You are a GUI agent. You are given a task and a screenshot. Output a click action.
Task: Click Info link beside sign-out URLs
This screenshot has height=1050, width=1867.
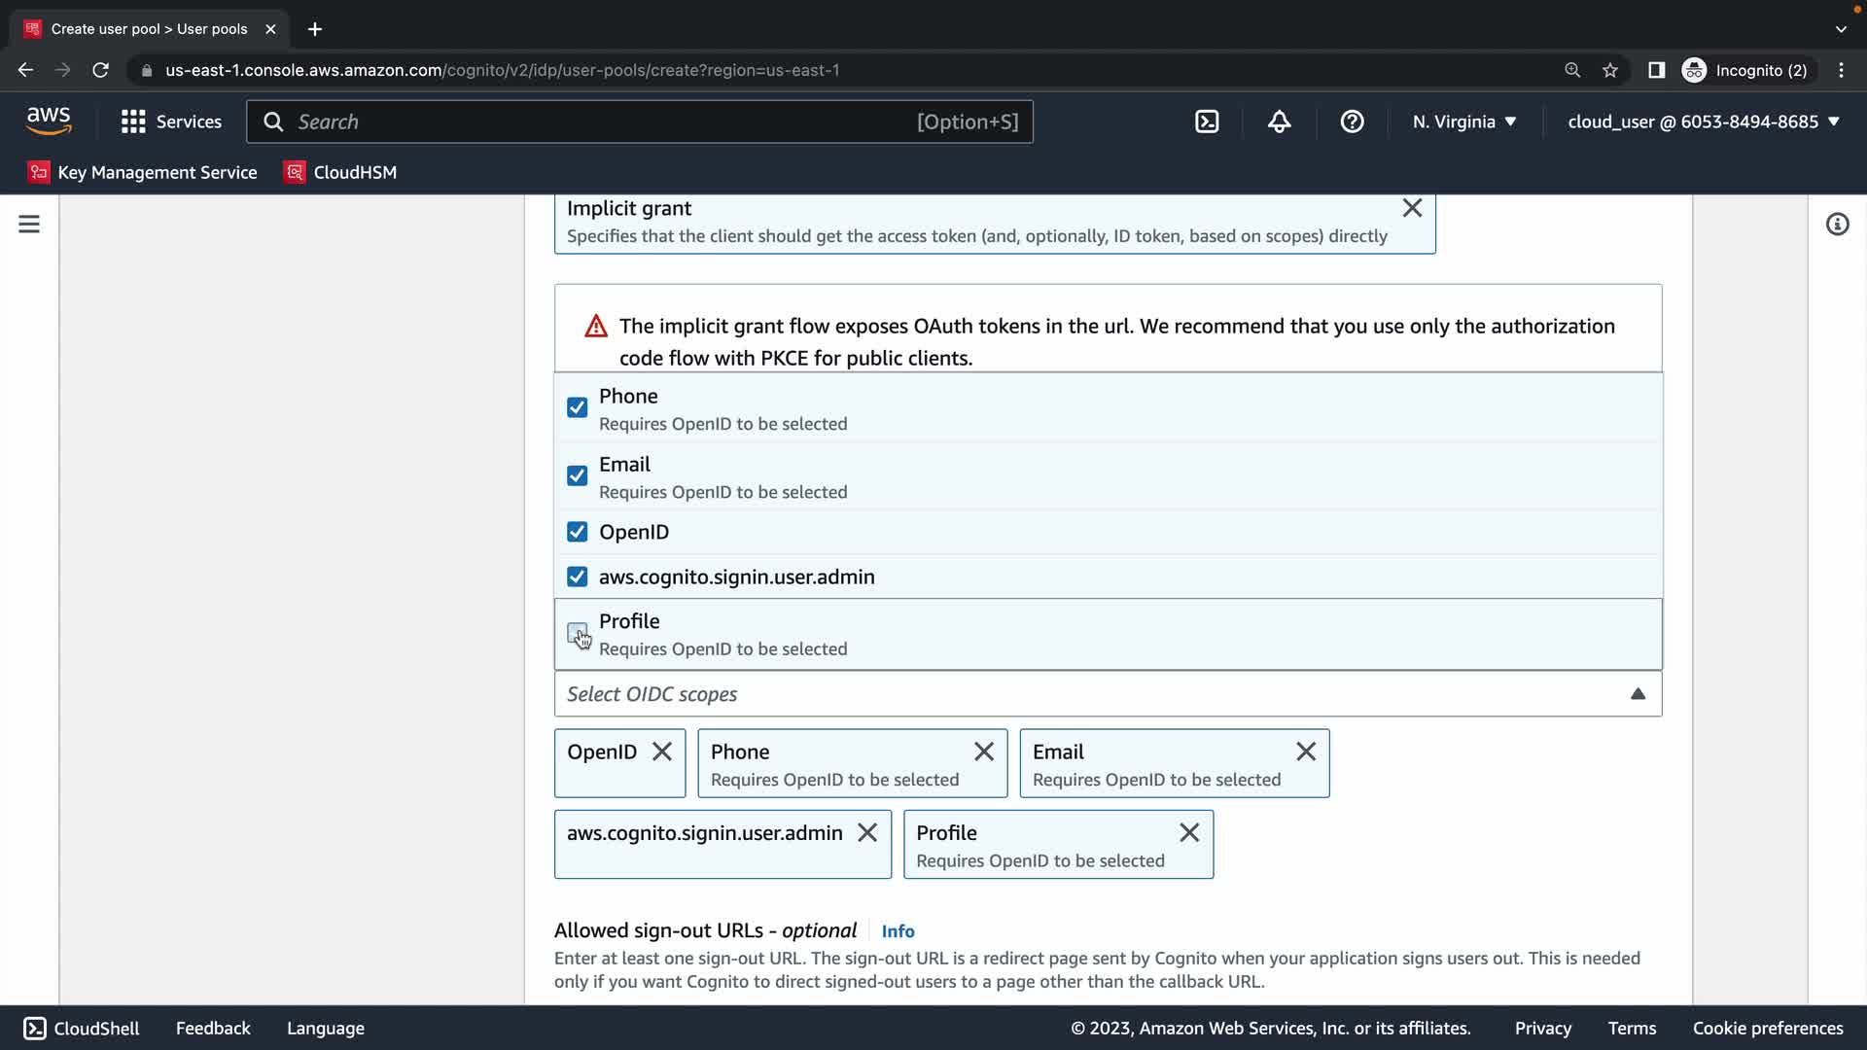(898, 931)
